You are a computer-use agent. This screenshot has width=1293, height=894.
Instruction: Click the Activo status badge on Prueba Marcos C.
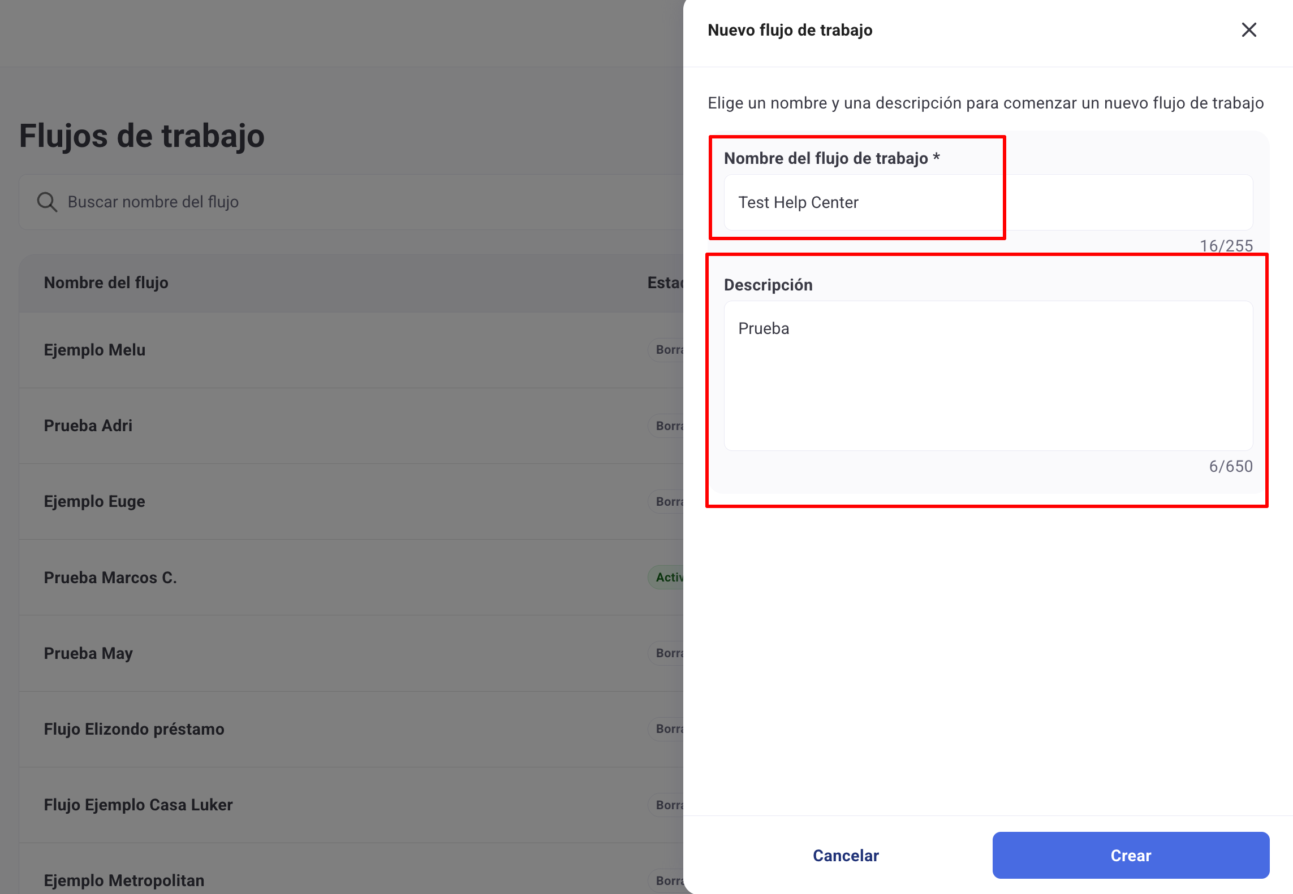point(669,578)
